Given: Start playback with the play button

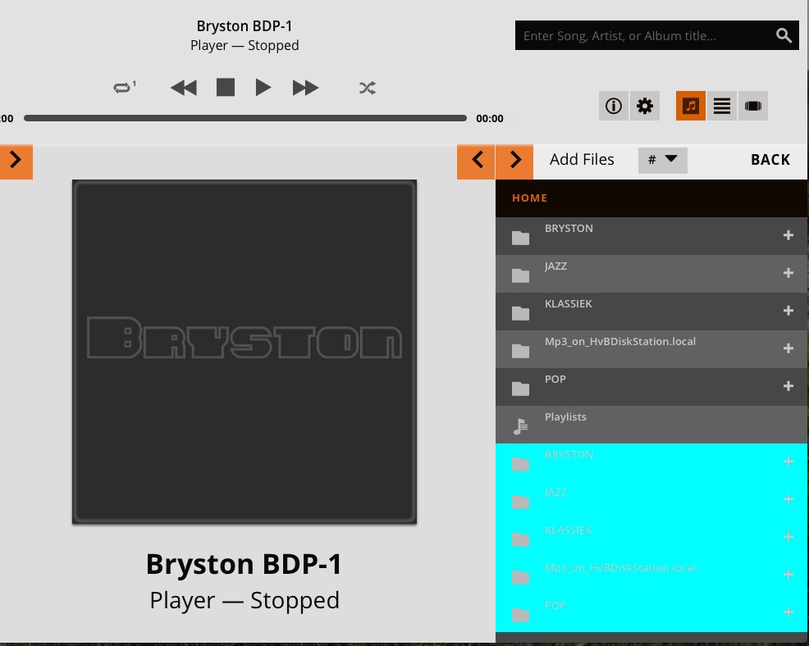Looking at the screenshot, I should [263, 88].
